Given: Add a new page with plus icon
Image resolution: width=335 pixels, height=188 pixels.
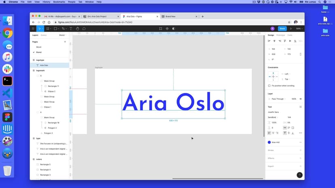Looking at the screenshot, I should tap(65, 42).
